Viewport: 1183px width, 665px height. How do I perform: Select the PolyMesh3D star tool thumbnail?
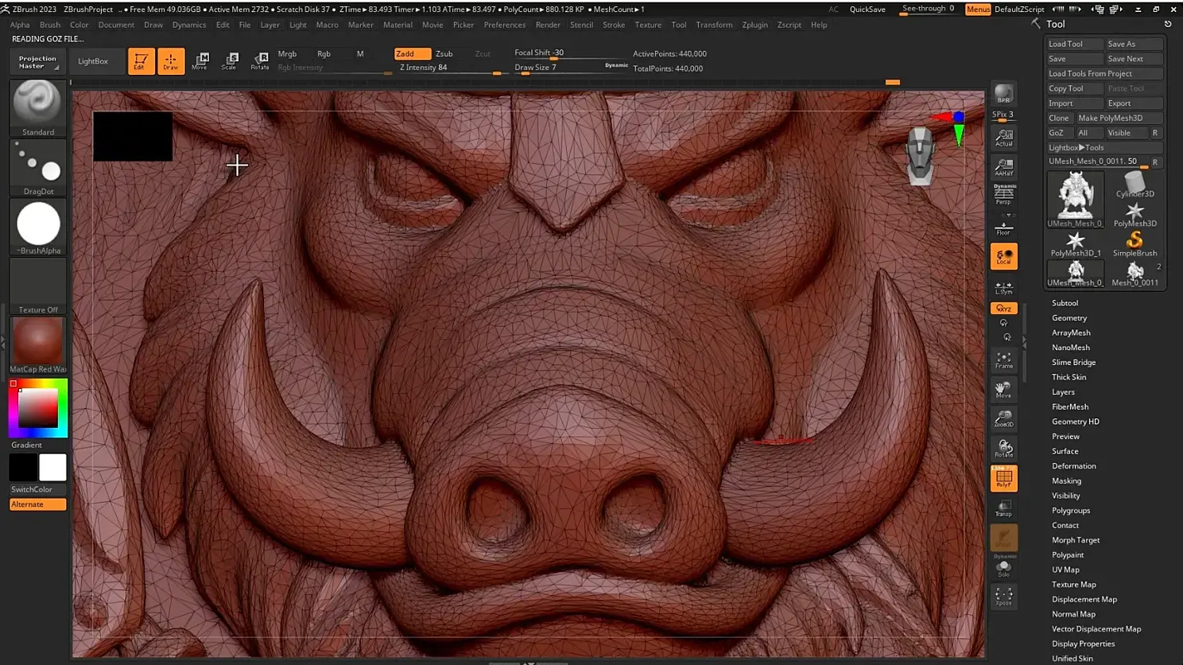1135,213
